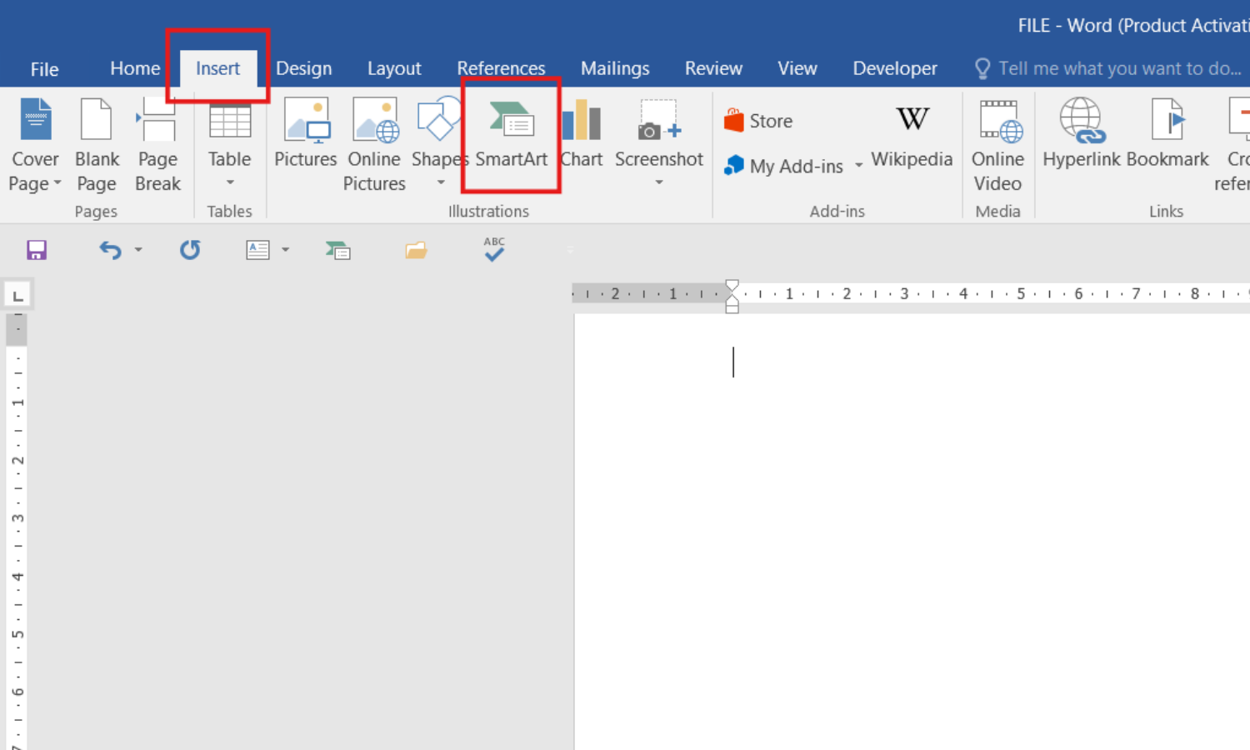Insert a Bookmark

click(x=1167, y=137)
